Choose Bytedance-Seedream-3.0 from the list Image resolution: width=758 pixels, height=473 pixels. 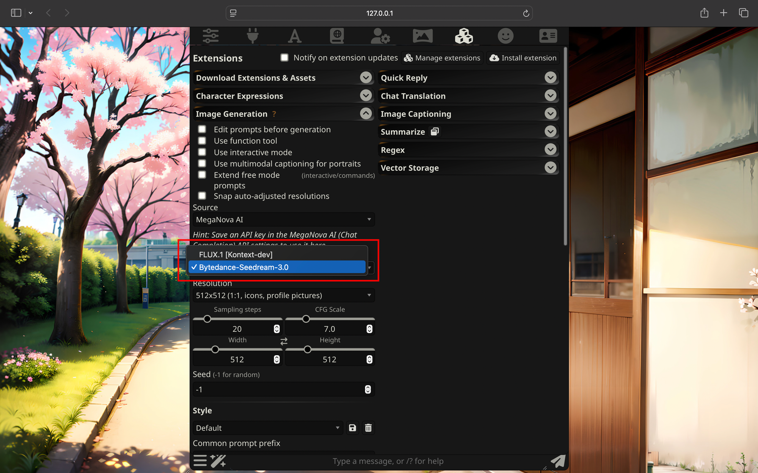point(244,267)
